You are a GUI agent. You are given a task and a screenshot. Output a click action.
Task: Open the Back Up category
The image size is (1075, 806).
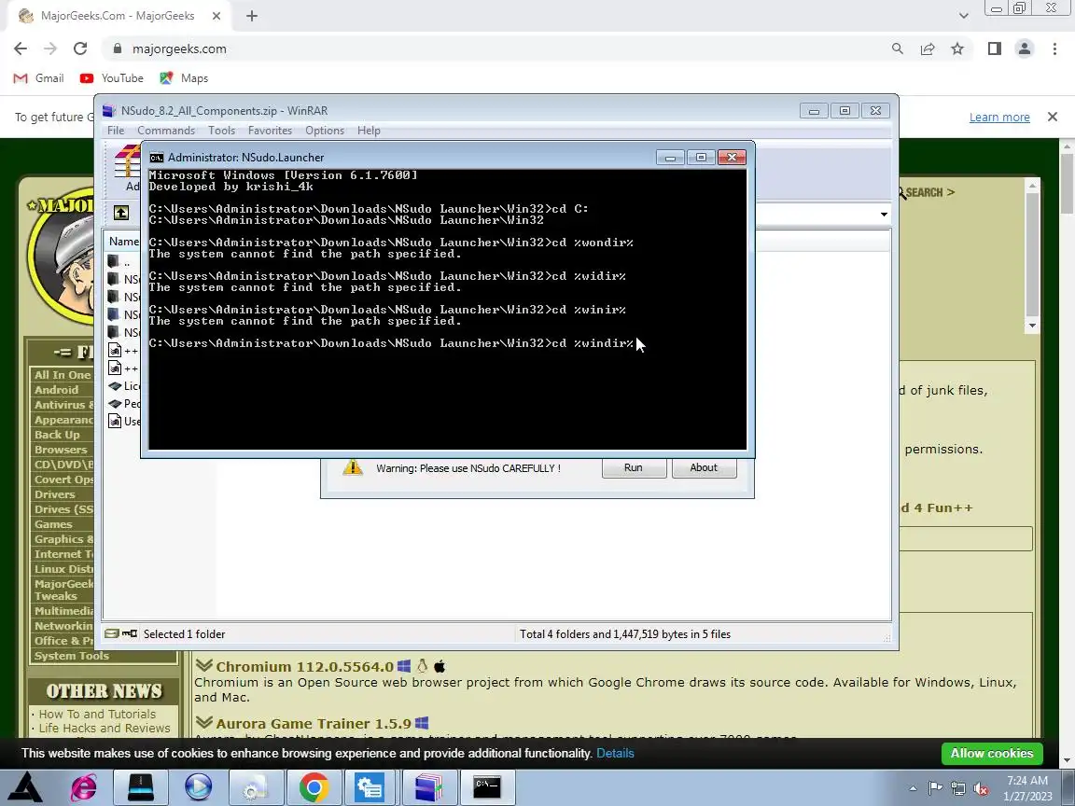tap(57, 435)
